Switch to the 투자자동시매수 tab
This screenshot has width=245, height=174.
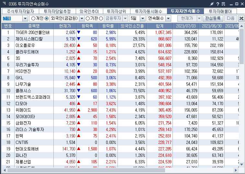(x=149, y=11)
